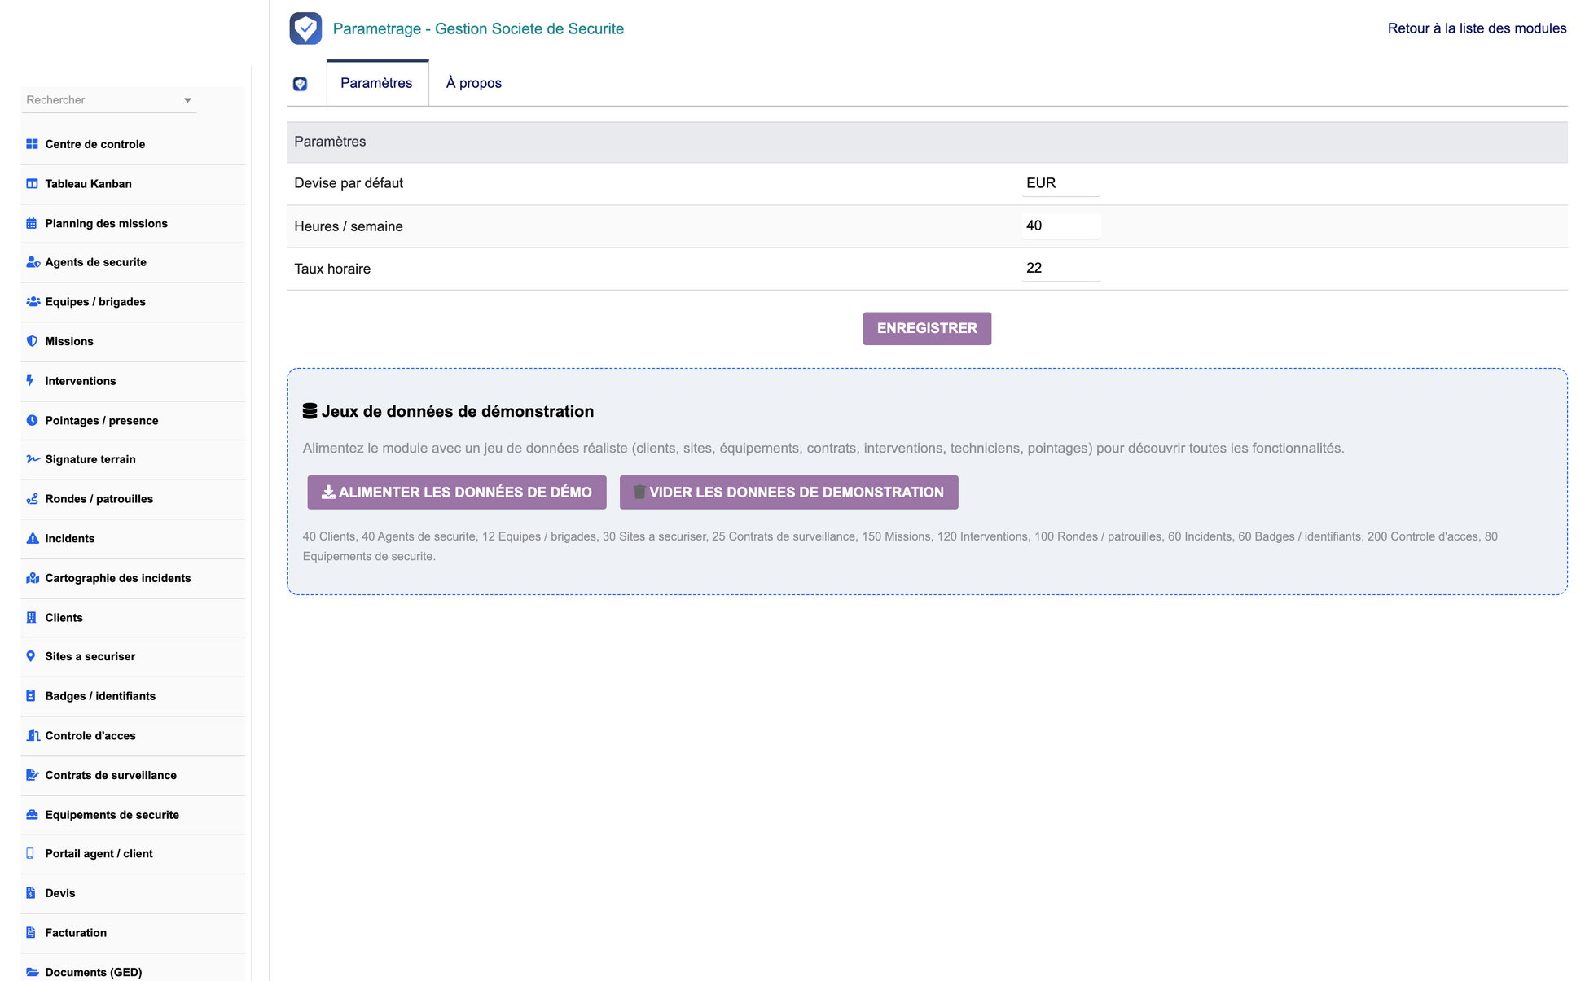Click Vider les donnees de demonstration button
Image resolution: width=1585 pixels, height=981 pixels.
point(788,493)
